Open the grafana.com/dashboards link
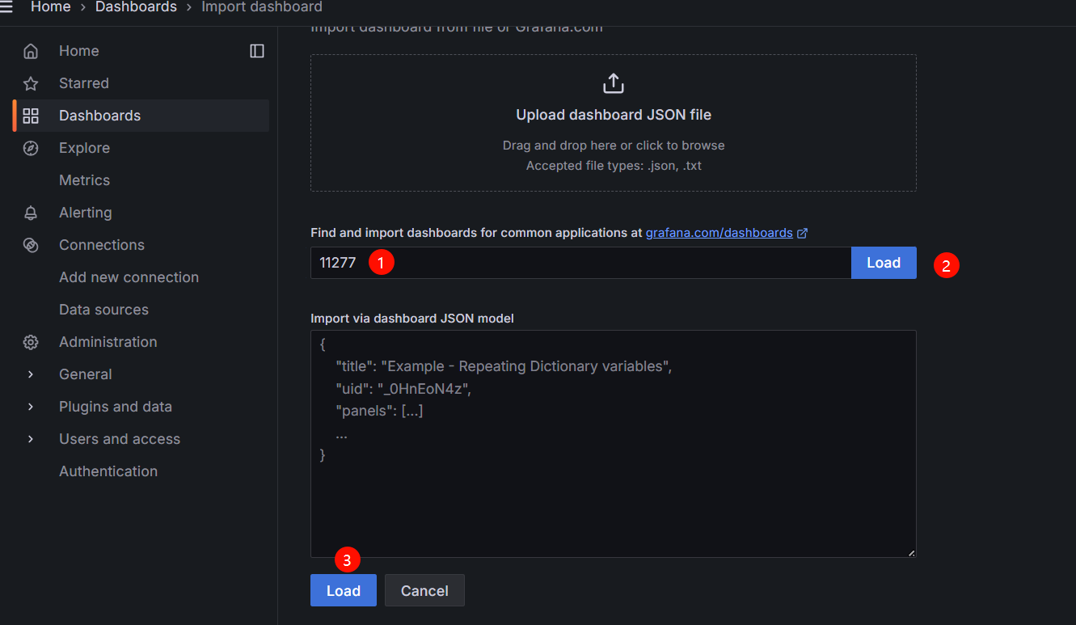Image resolution: width=1076 pixels, height=625 pixels. (719, 233)
